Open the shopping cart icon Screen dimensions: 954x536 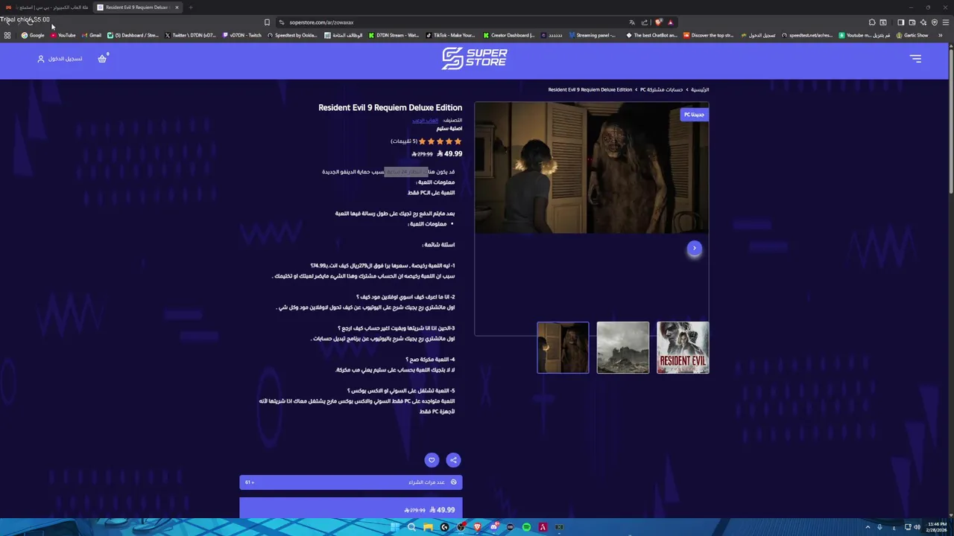(102, 59)
